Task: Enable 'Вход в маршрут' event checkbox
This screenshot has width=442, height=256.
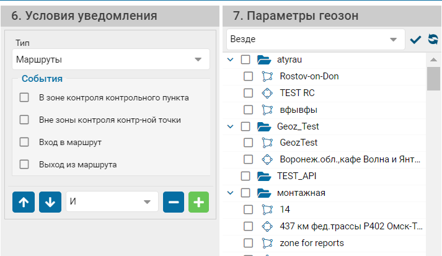Action: (24, 142)
